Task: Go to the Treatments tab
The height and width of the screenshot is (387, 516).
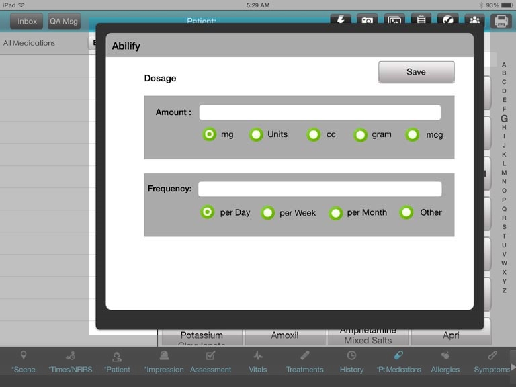Action: 305,362
